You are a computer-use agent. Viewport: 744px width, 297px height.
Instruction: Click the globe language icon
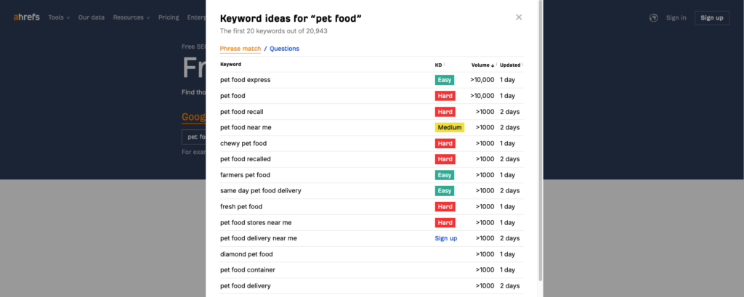pyautogui.click(x=653, y=18)
